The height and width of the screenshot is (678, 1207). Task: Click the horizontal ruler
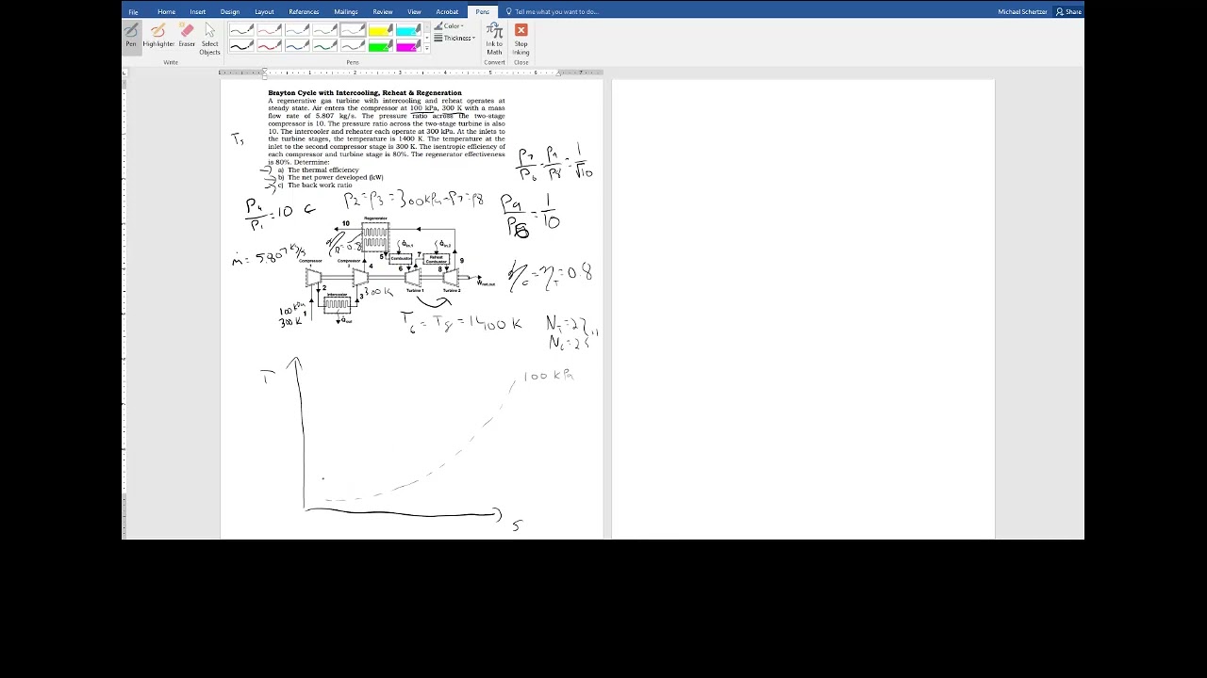pyautogui.click(x=411, y=72)
